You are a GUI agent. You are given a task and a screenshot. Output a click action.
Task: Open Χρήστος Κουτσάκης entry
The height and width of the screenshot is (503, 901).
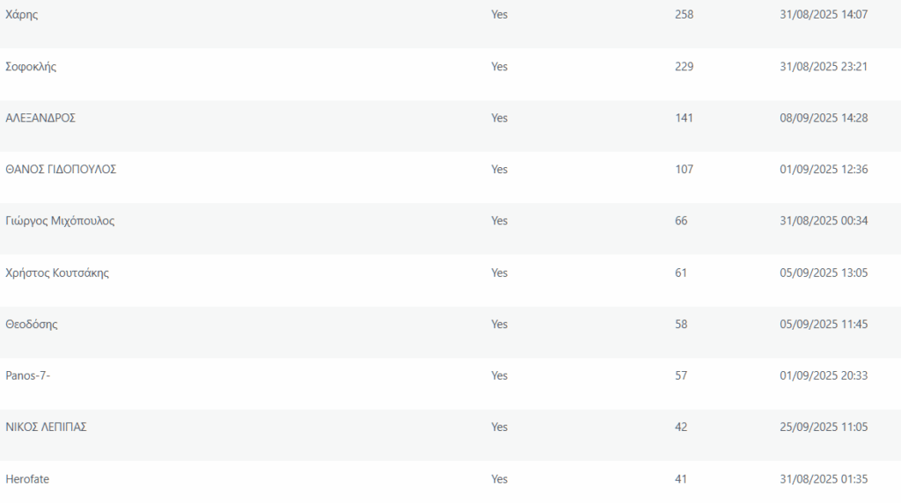pos(57,273)
